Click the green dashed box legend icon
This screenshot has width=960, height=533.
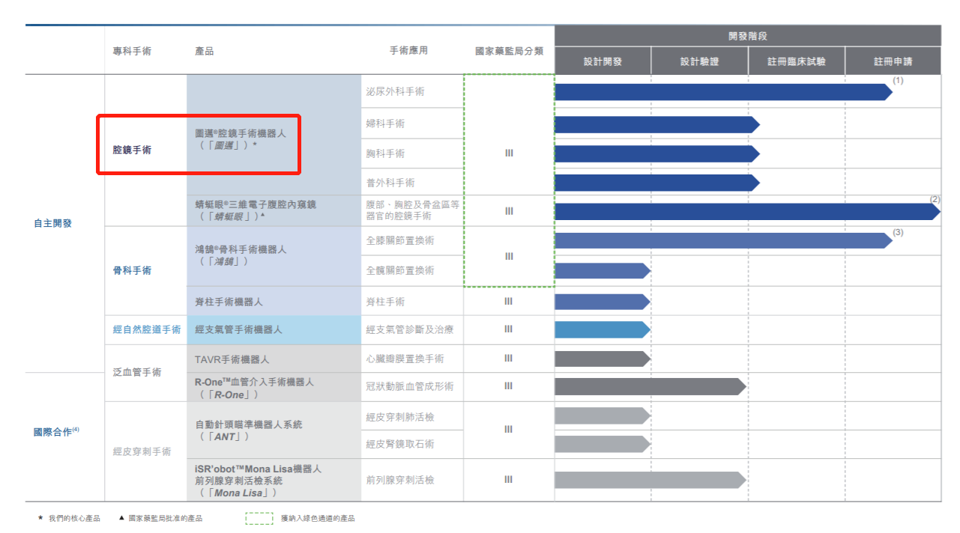[259, 518]
